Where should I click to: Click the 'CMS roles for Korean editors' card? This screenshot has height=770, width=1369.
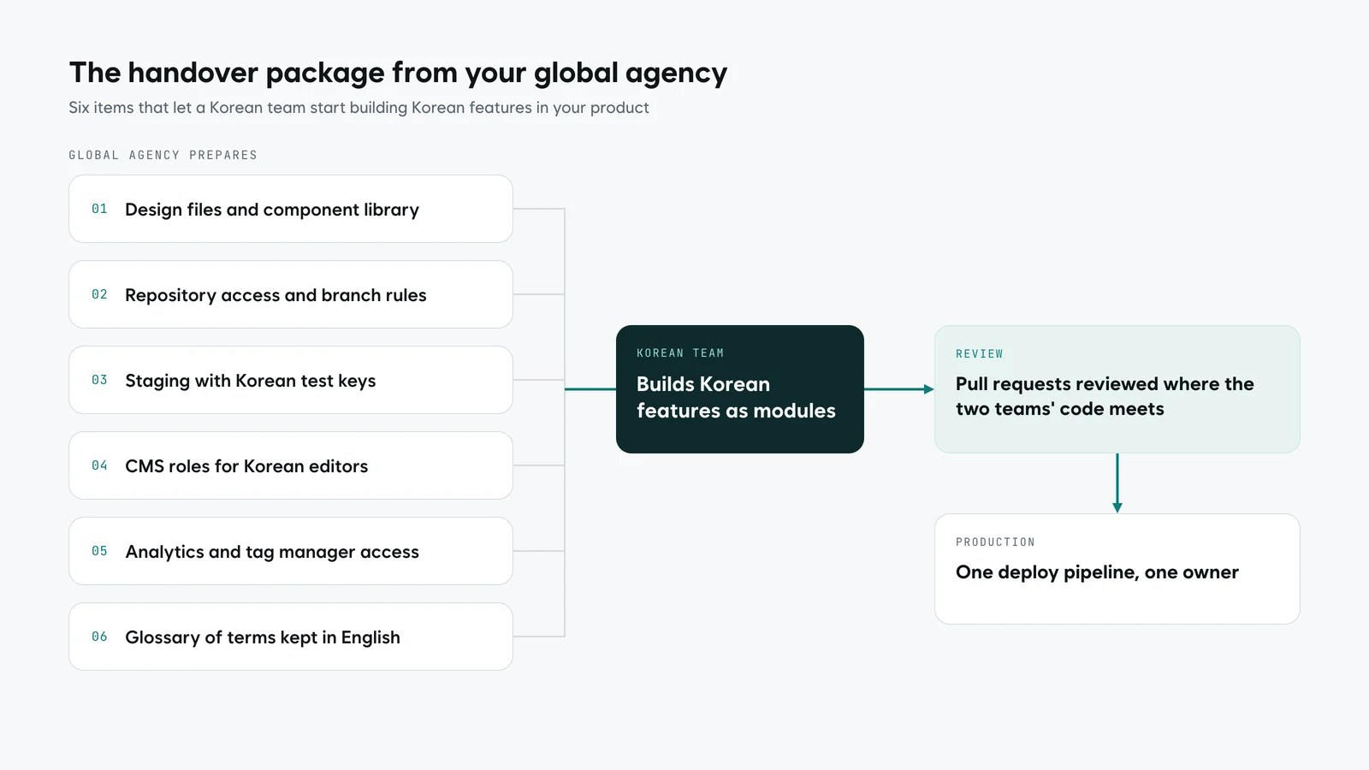click(x=291, y=465)
